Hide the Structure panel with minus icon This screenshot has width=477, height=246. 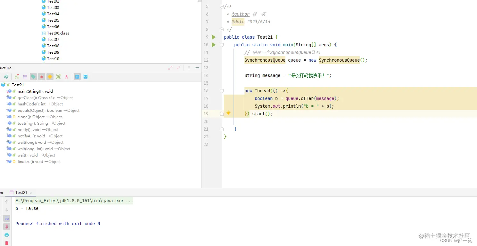[x=197, y=68]
